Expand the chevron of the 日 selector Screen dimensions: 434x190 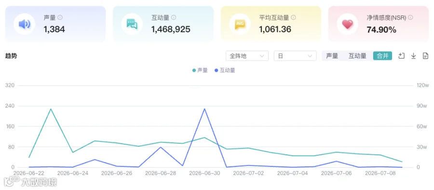(x=310, y=56)
